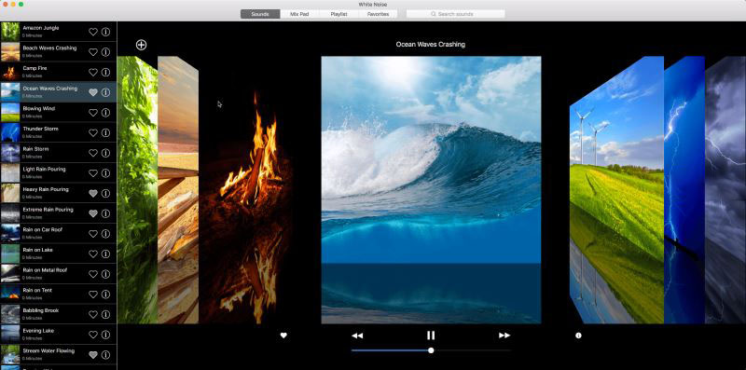Show info for Rain on Tent

pyautogui.click(x=105, y=295)
